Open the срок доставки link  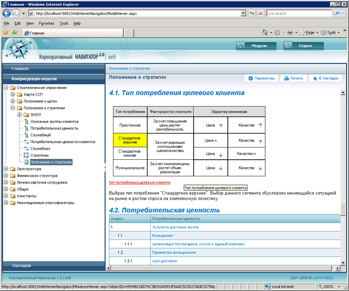point(165,261)
